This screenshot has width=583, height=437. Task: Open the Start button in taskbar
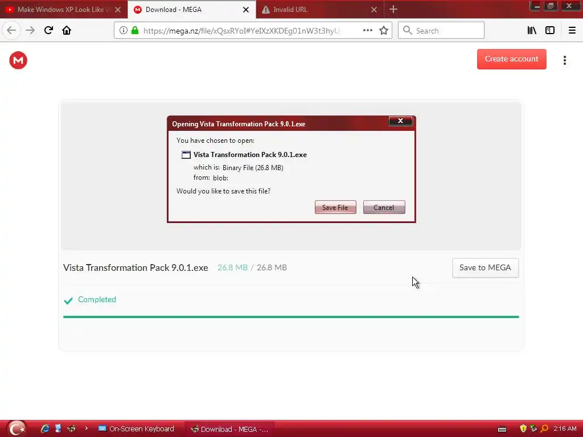[17, 428]
